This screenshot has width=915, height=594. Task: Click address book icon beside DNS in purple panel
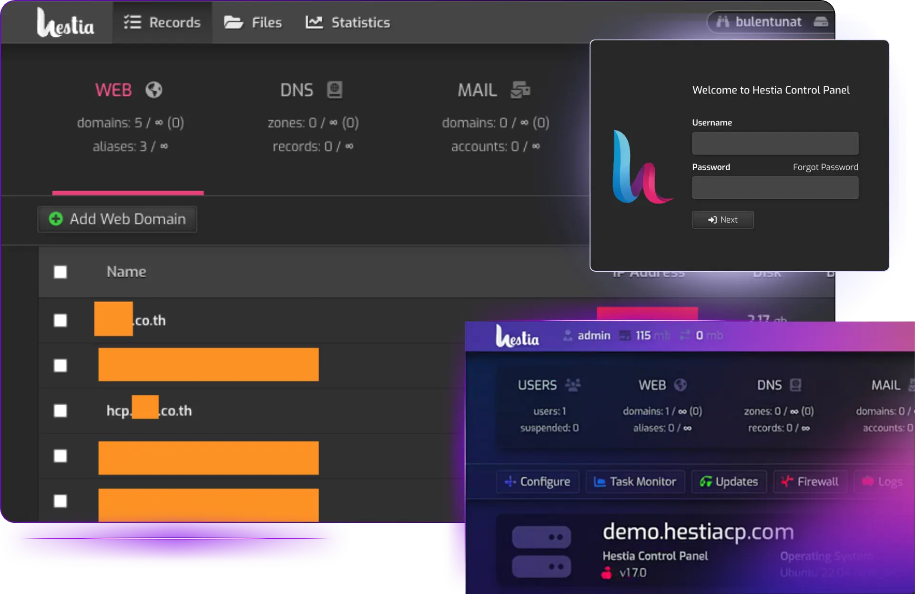[x=795, y=385]
